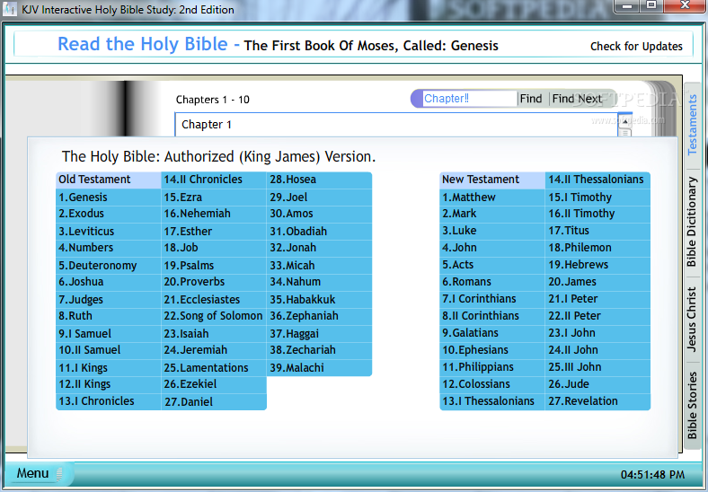This screenshot has width=708, height=492.
Task: Open 20.Proverbs book
Action: (x=214, y=282)
